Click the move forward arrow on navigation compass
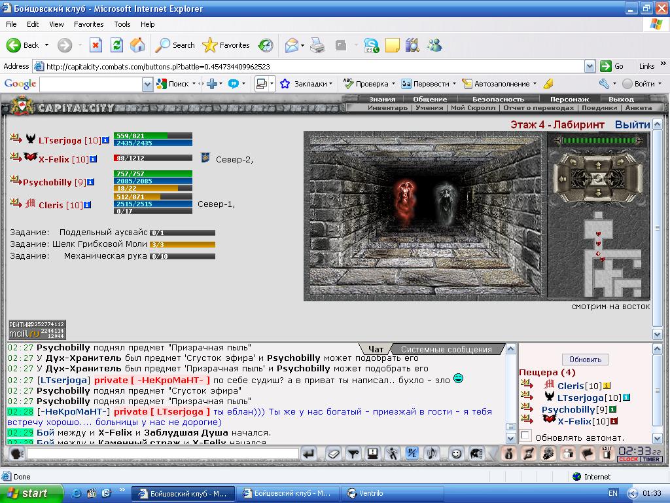This screenshot has height=503, width=670. [x=598, y=164]
